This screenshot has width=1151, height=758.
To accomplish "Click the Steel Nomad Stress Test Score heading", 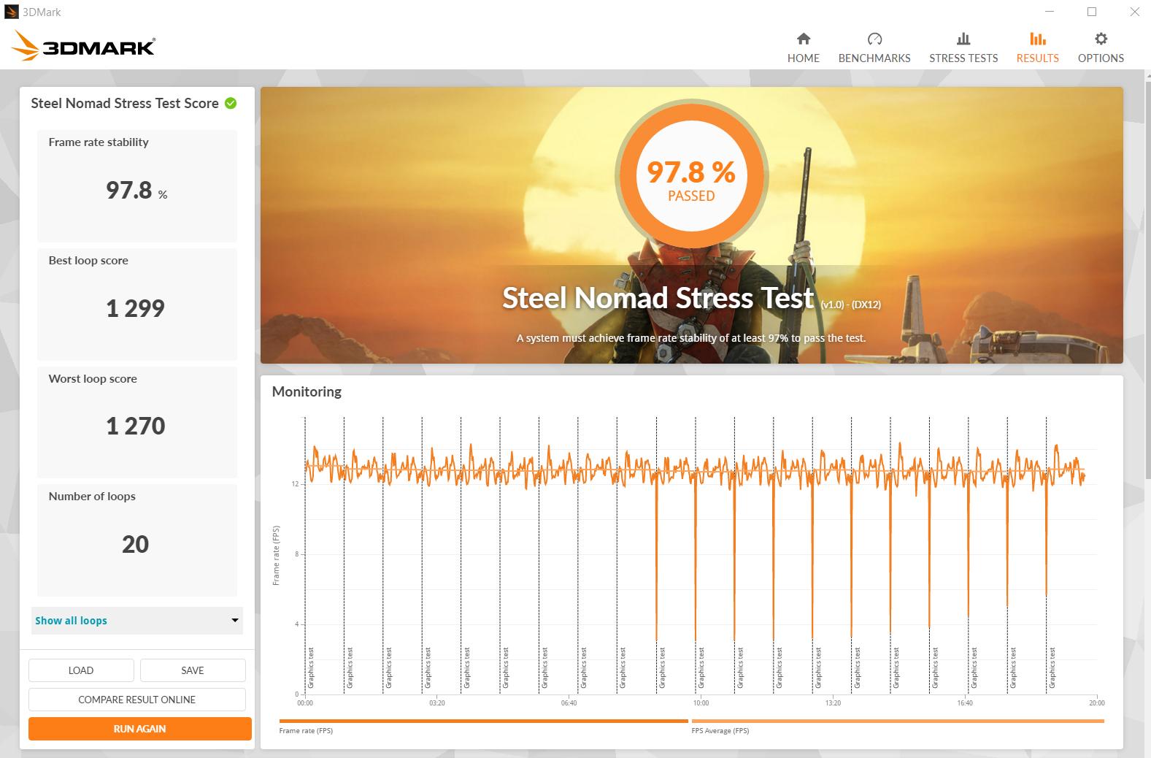I will (125, 104).
